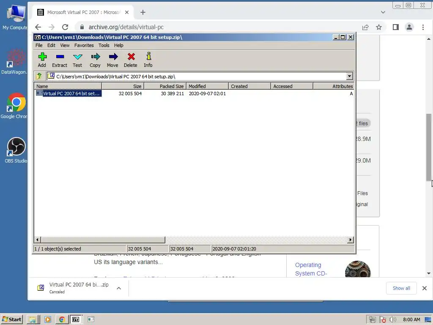Image resolution: width=433 pixels, height=325 pixels.
Task: Go back in Chrome
Action: tap(38, 27)
